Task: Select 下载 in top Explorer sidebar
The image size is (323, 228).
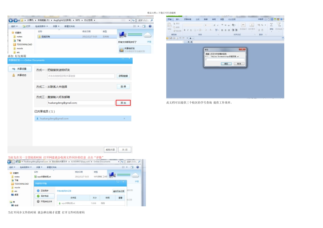Action: point(17,40)
